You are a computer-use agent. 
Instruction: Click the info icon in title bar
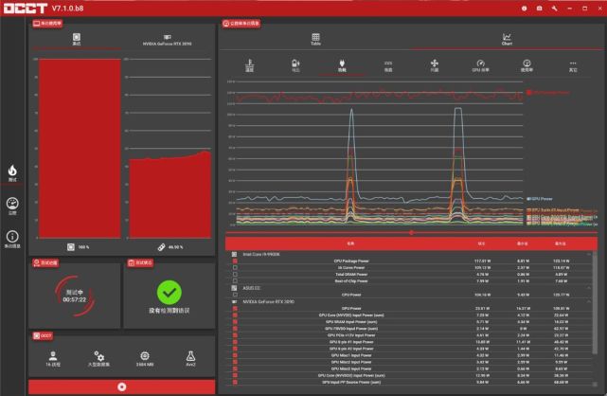pos(525,9)
